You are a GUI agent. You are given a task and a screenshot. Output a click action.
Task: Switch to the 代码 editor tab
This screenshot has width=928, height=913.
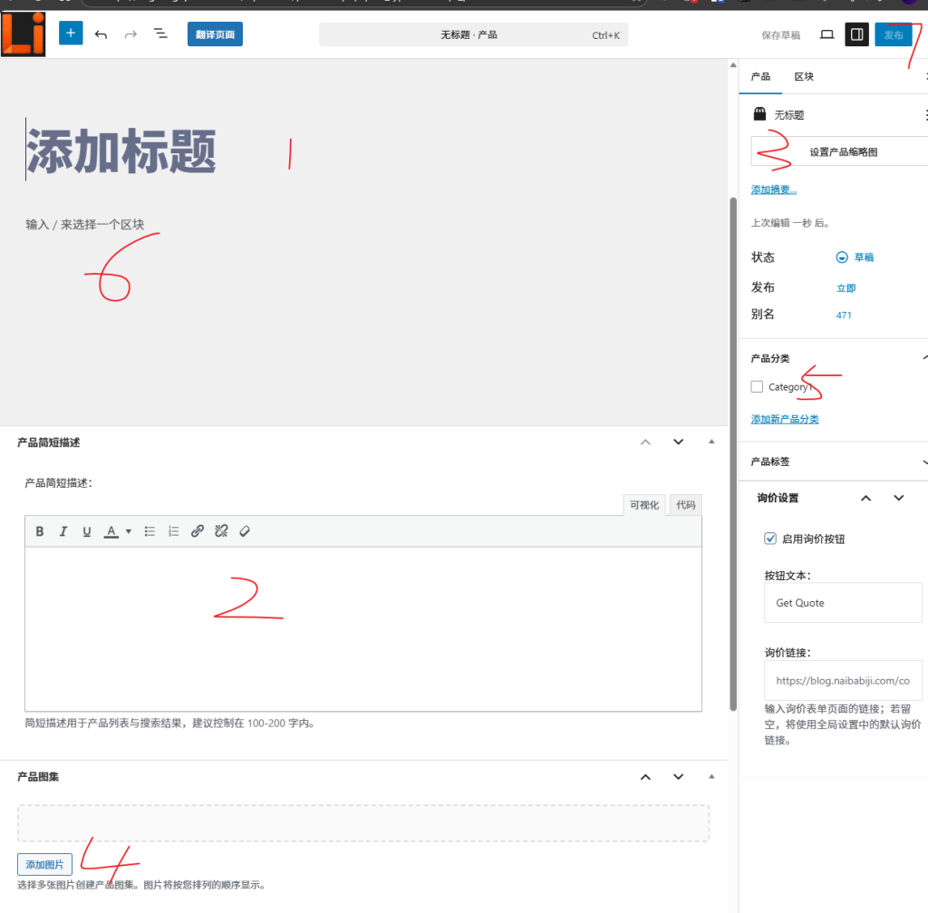tap(685, 504)
